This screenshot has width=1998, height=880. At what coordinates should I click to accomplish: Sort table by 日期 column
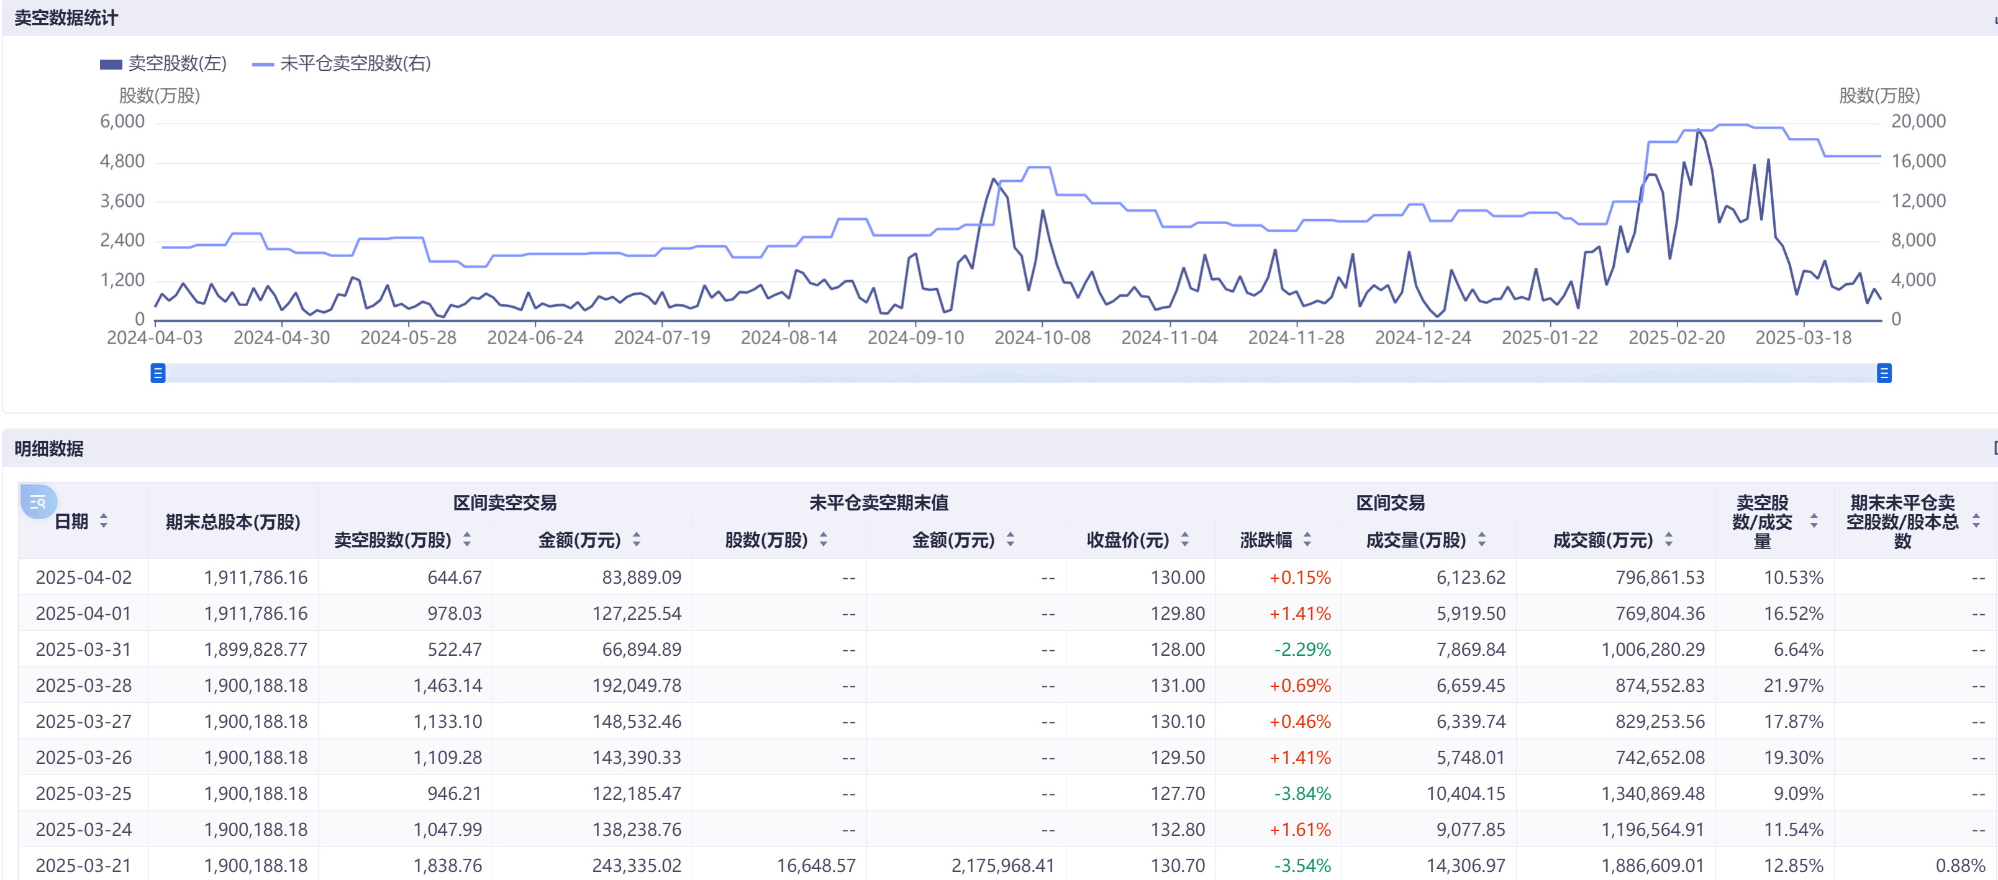tap(103, 521)
